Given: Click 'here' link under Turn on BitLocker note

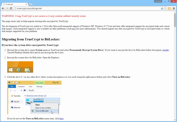Looking at the screenshot, I should click(61, 119).
